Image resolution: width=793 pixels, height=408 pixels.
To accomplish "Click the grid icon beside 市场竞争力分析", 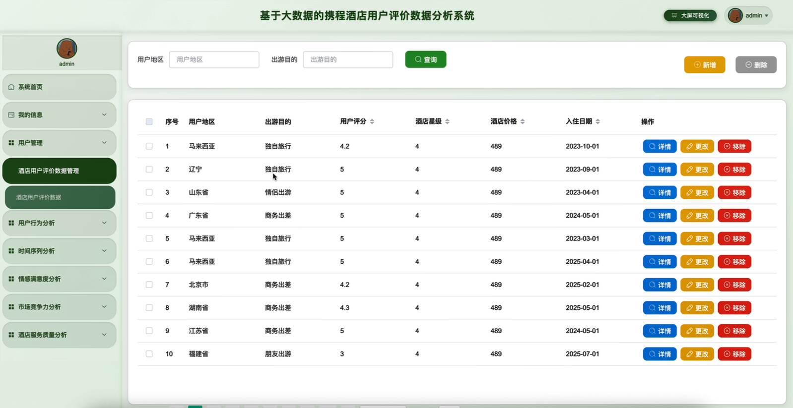I will (x=11, y=307).
